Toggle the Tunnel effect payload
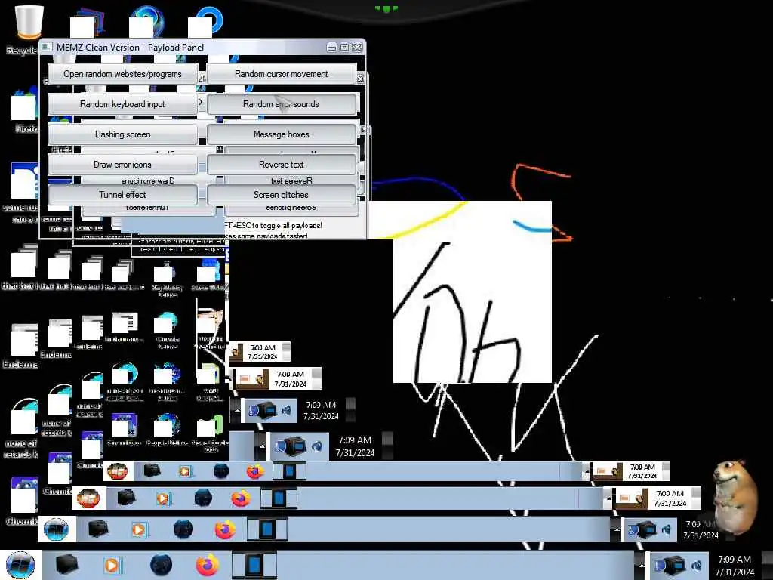The height and width of the screenshot is (580, 773). (x=122, y=194)
